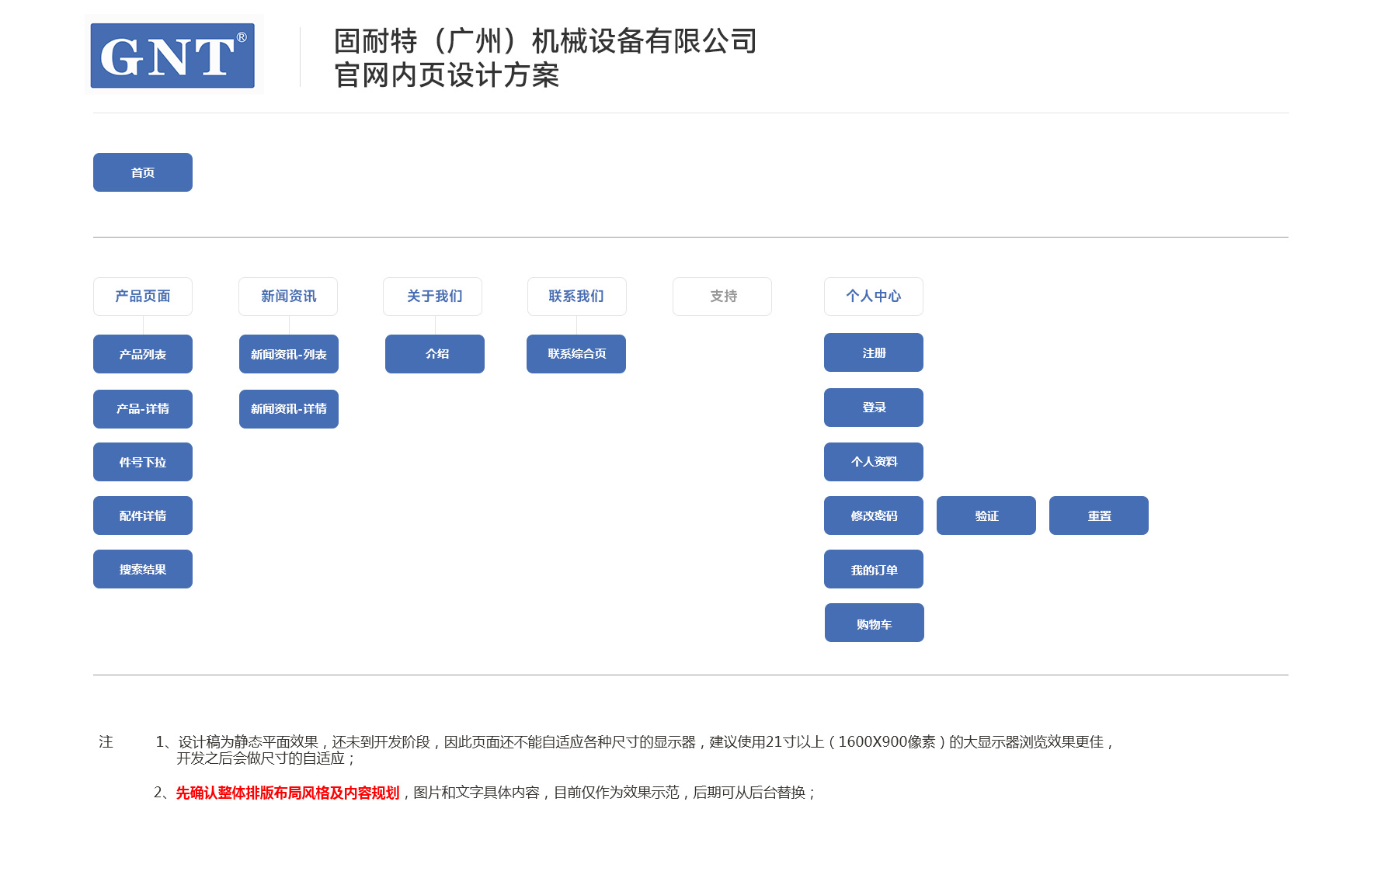Open the 首页 page button

[x=143, y=172]
